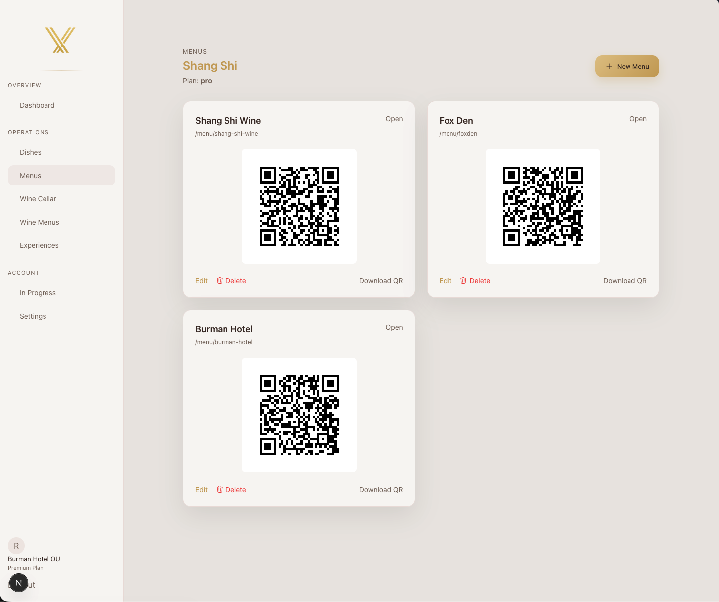Edit the Fox Den menu
The image size is (719, 602).
(x=446, y=281)
